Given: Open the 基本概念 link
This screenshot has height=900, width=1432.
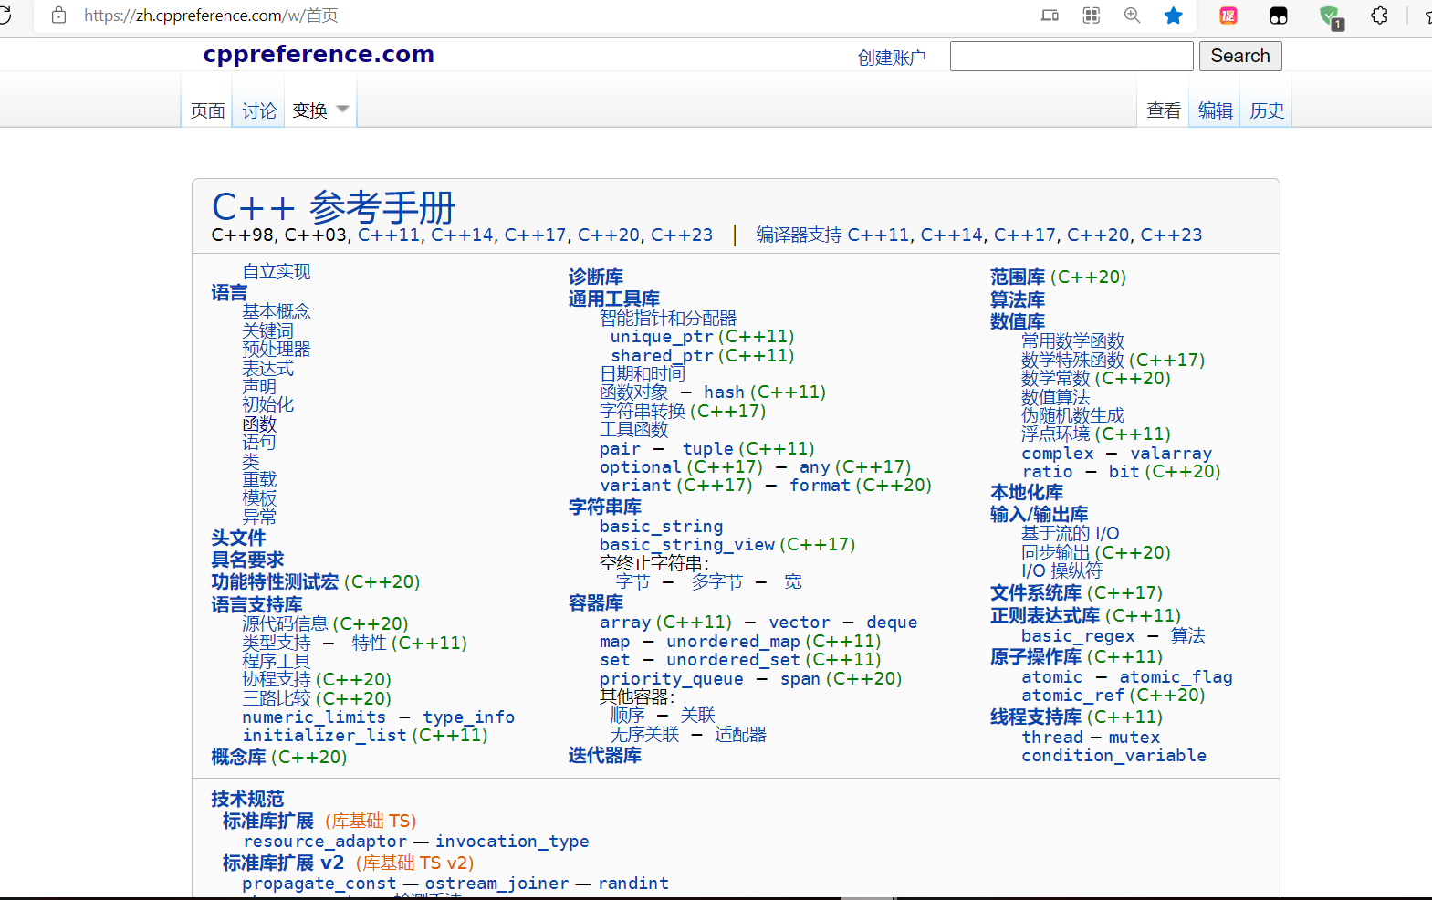Looking at the screenshot, I should (x=277, y=311).
